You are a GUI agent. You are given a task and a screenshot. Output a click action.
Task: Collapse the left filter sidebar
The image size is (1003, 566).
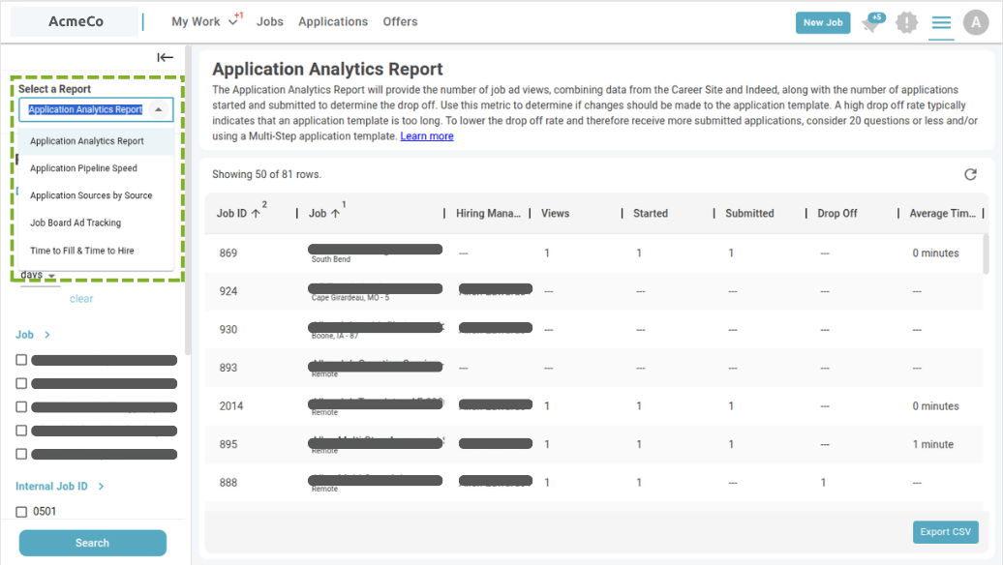pyautogui.click(x=166, y=57)
